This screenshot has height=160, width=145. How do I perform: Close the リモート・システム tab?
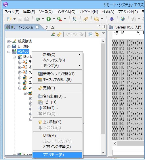[x=37, y=27]
